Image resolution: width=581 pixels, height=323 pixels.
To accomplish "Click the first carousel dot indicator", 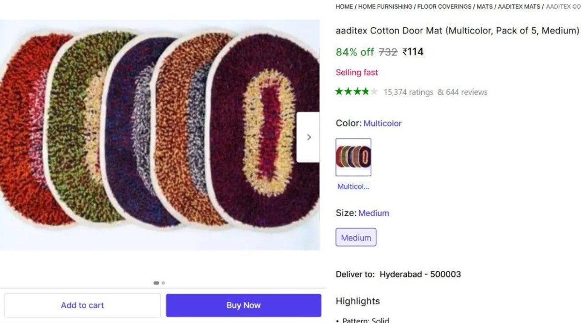I will tap(156, 283).
